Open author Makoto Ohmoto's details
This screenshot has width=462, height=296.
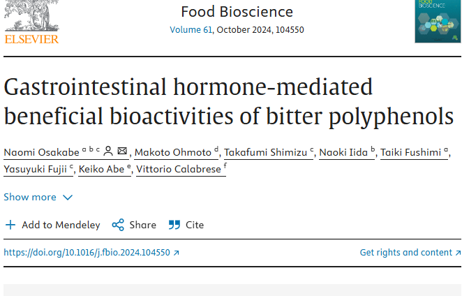coord(173,152)
